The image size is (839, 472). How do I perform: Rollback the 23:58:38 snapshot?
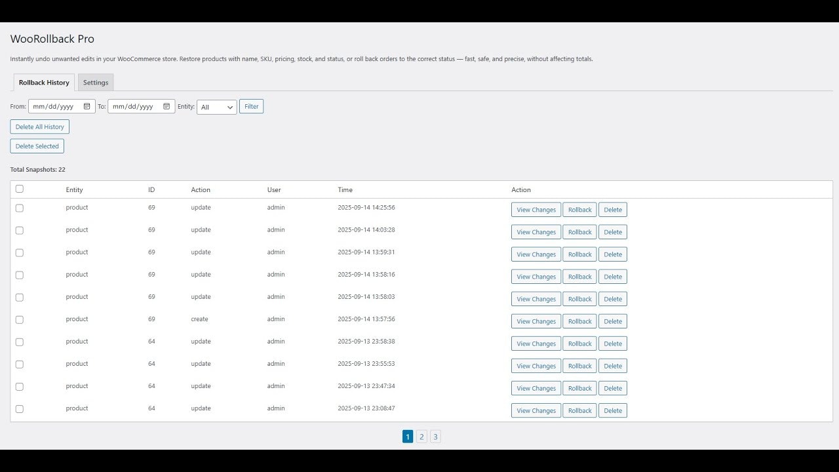click(x=579, y=344)
